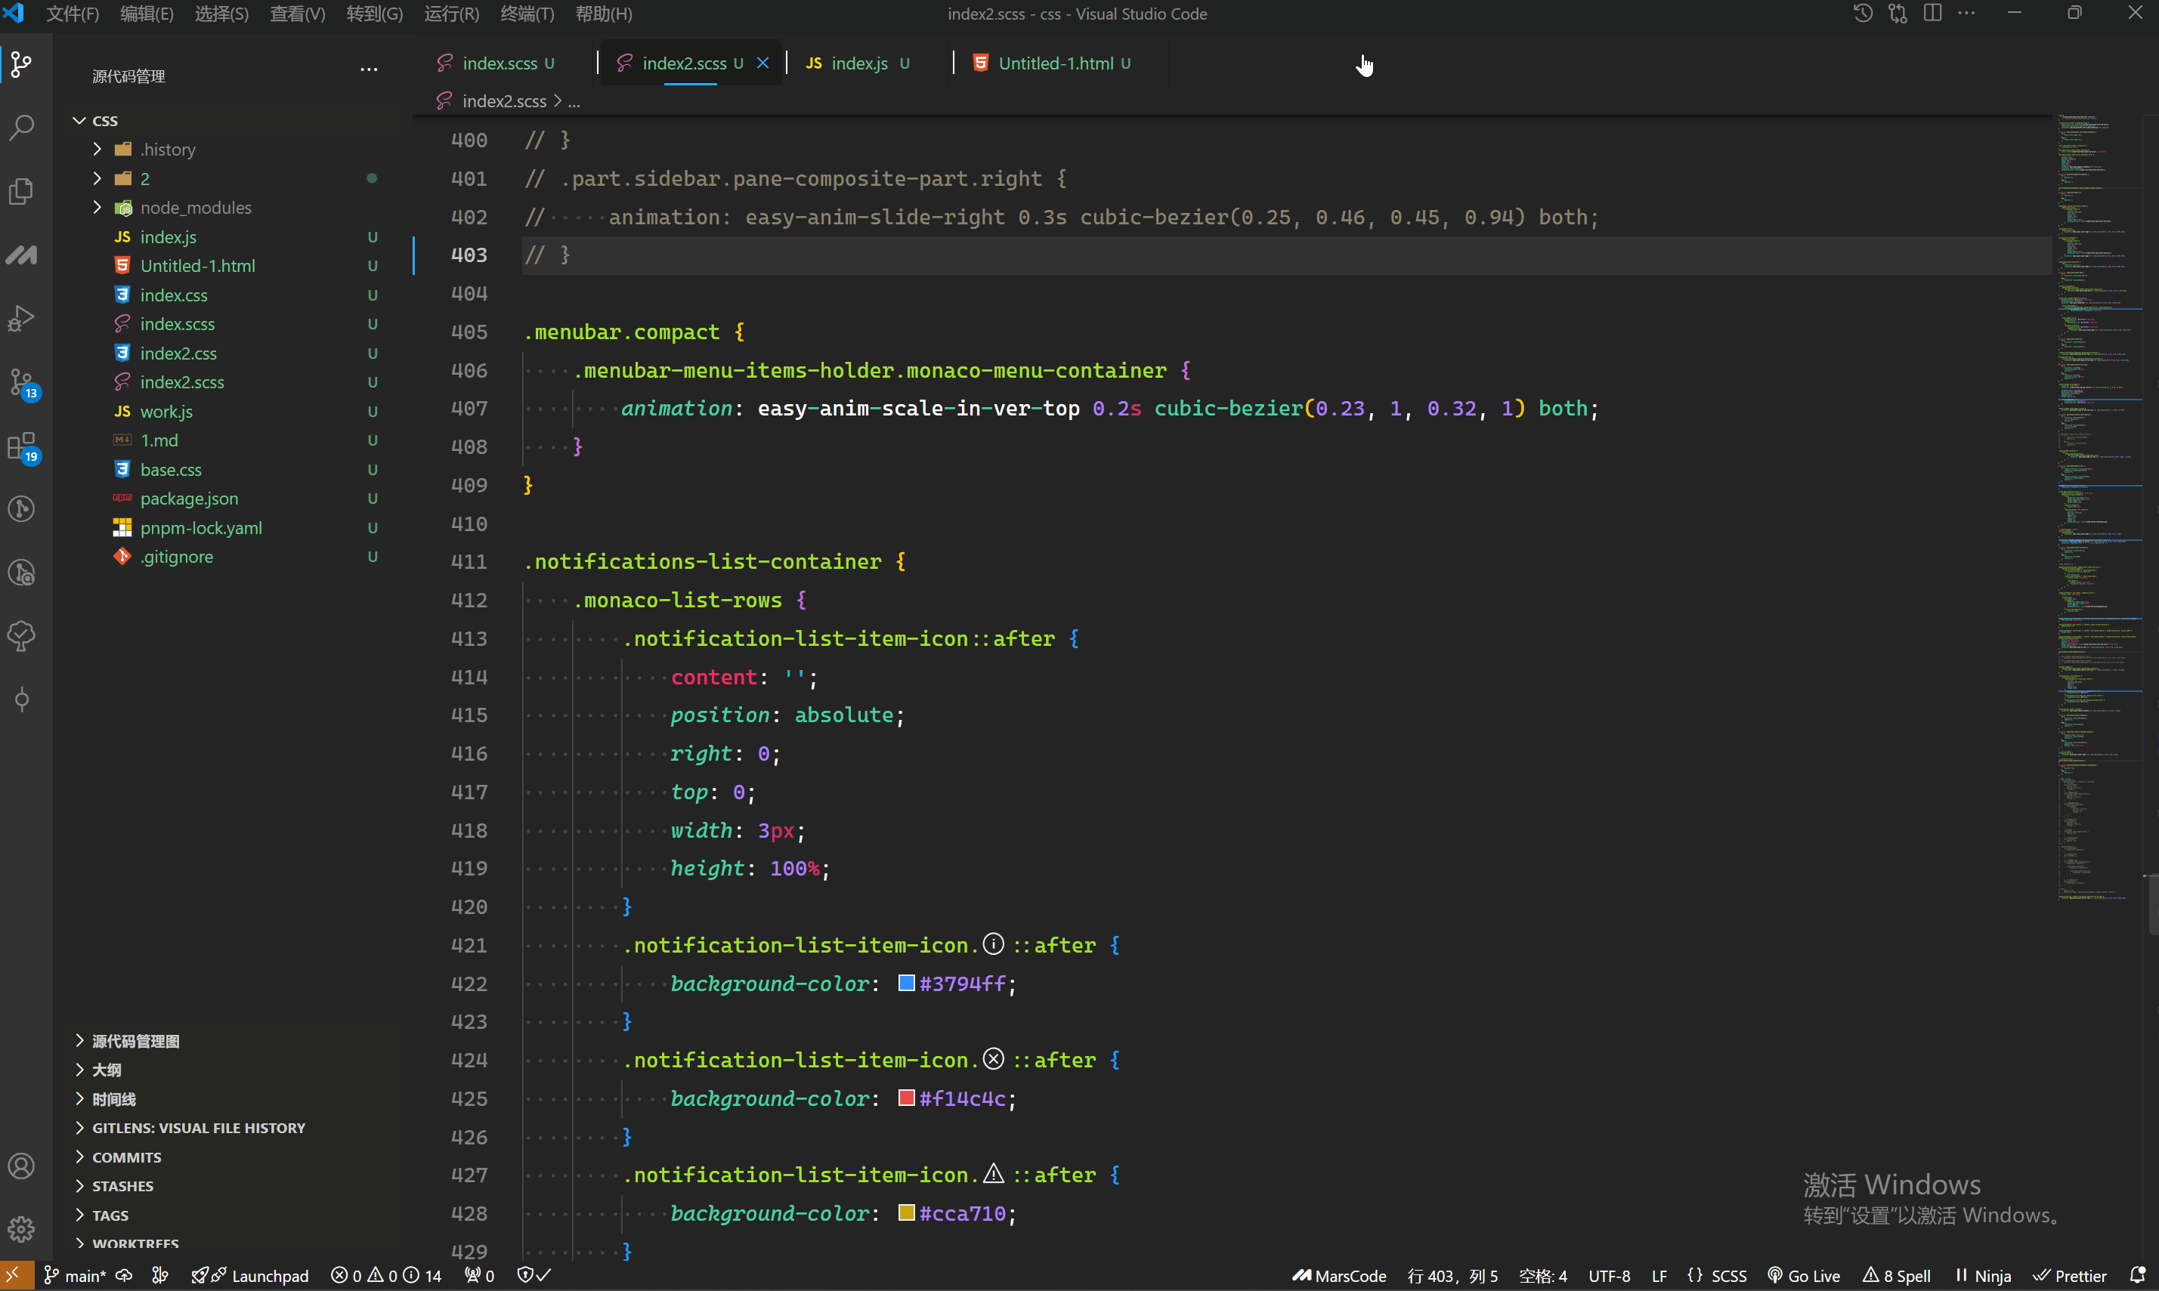
Task: Toggle Go Live server in status bar
Action: tap(1804, 1275)
